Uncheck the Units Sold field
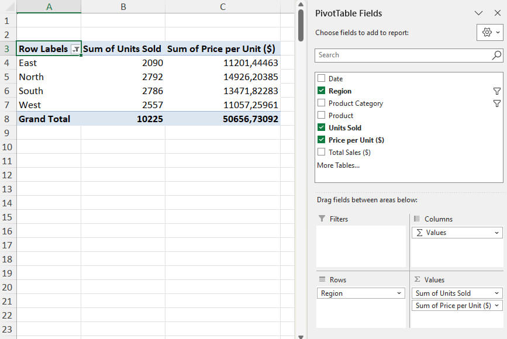 (x=321, y=128)
